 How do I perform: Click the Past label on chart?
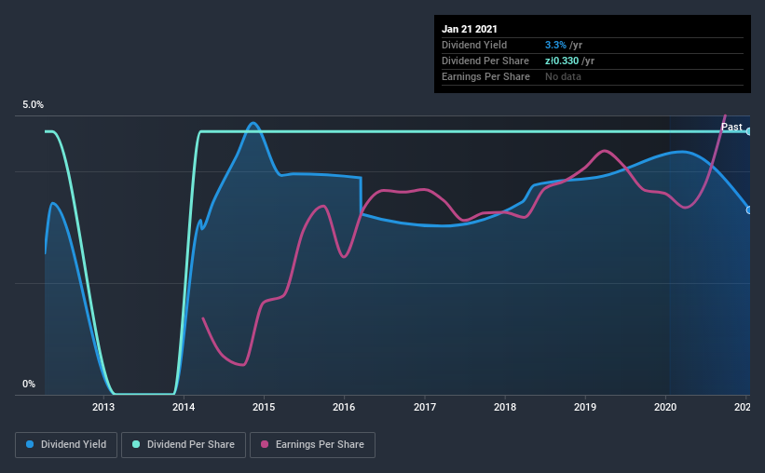[x=731, y=127]
